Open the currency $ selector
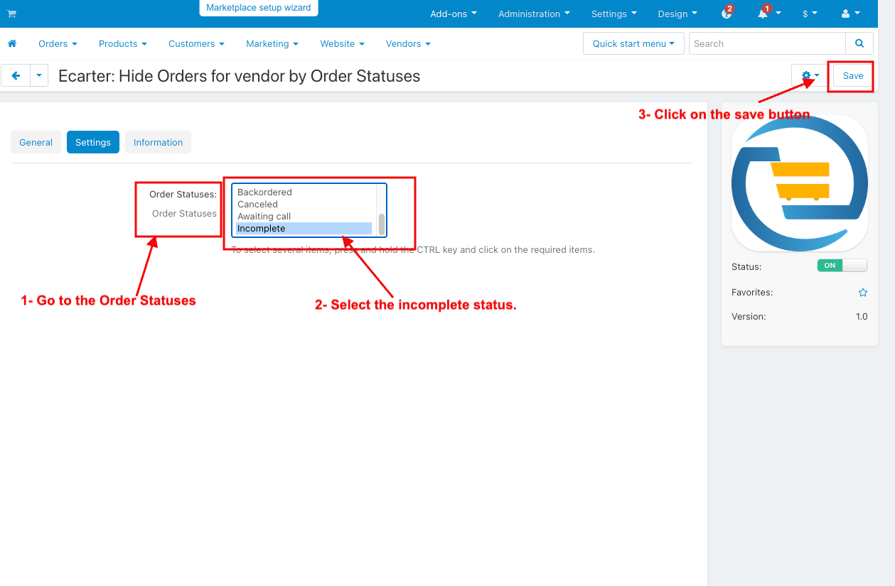895x586 pixels. [810, 13]
